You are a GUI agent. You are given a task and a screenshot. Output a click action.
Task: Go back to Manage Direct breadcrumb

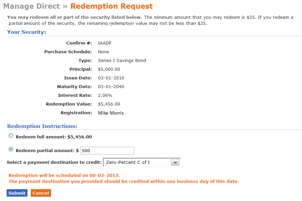click(x=32, y=6)
